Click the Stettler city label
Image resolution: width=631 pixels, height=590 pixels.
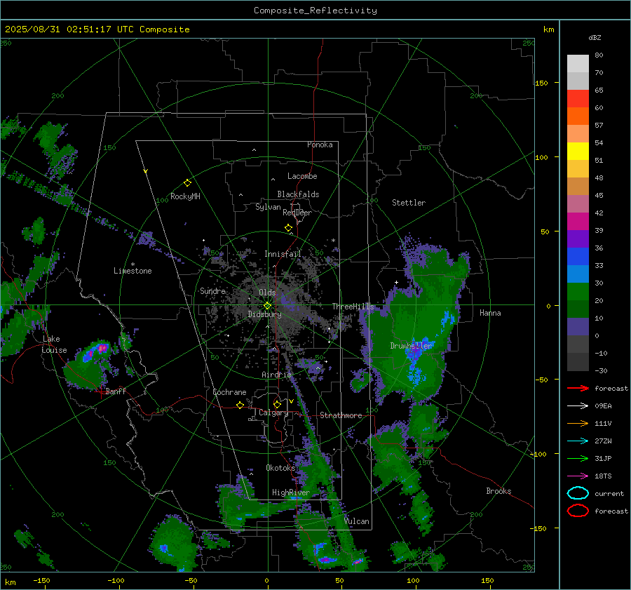click(x=409, y=203)
